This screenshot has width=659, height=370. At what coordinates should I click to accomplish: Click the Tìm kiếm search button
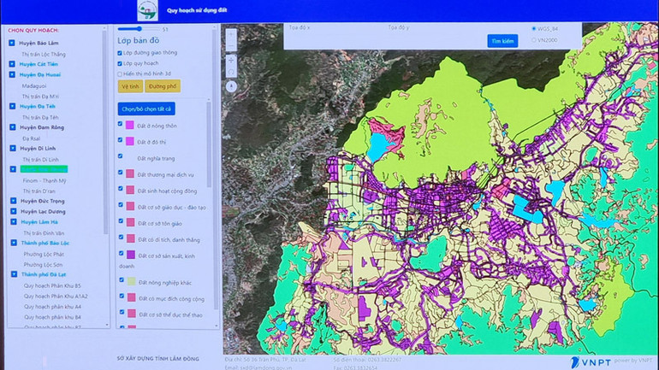click(502, 40)
